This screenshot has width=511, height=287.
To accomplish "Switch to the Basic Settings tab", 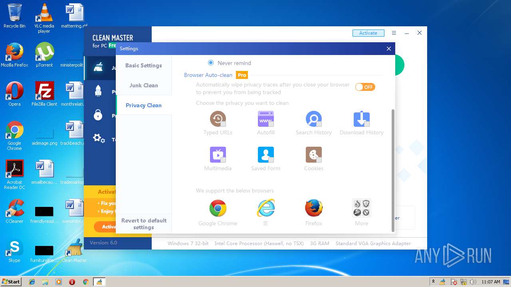I will pyautogui.click(x=144, y=65).
